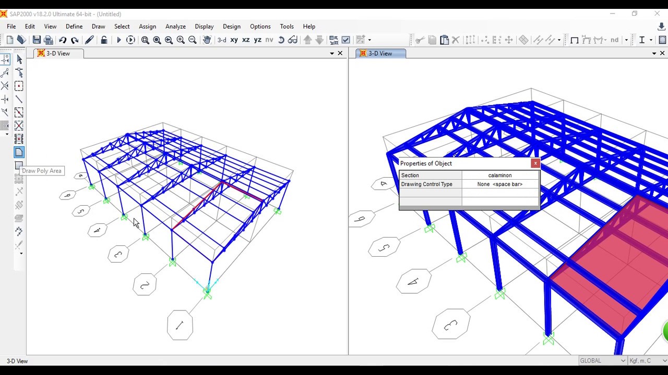This screenshot has height=375, width=668.
Task: Pick the Reshape Object tool
Action: (19, 72)
